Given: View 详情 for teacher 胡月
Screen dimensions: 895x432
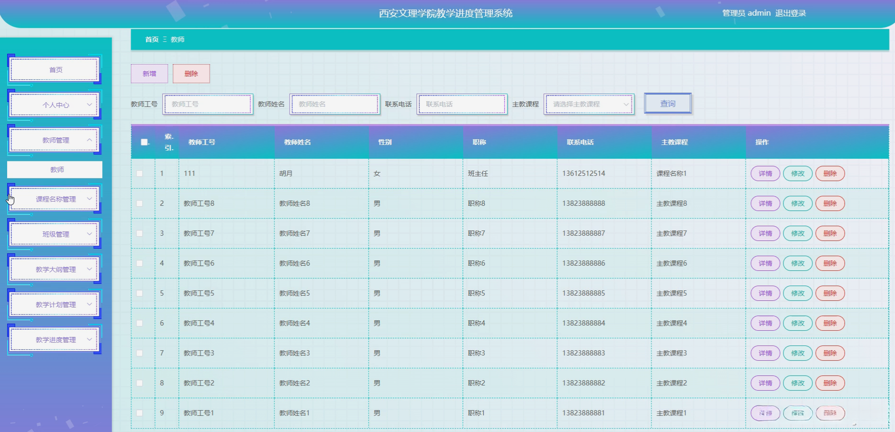Looking at the screenshot, I should coord(765,173).
